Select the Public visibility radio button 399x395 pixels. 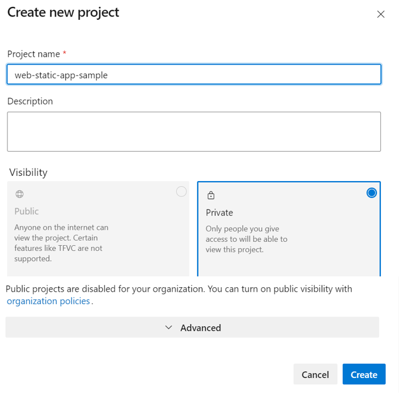tap(181, 192)
